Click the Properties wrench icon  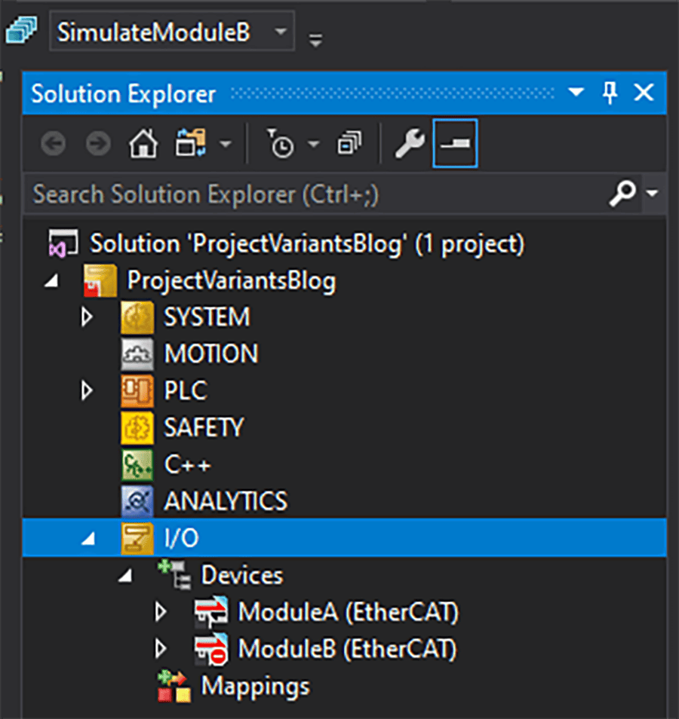410,144
